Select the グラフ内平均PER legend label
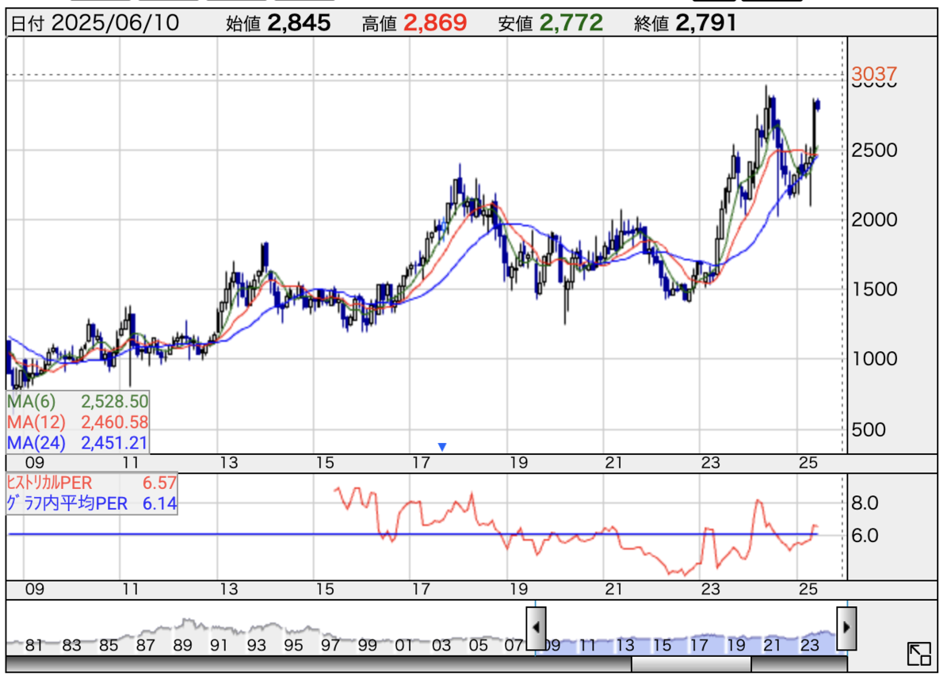This screenshot has height=676, width=951. point(67,503)
